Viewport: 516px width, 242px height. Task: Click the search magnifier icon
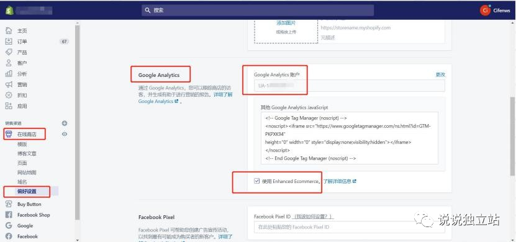tap(148, 10)
